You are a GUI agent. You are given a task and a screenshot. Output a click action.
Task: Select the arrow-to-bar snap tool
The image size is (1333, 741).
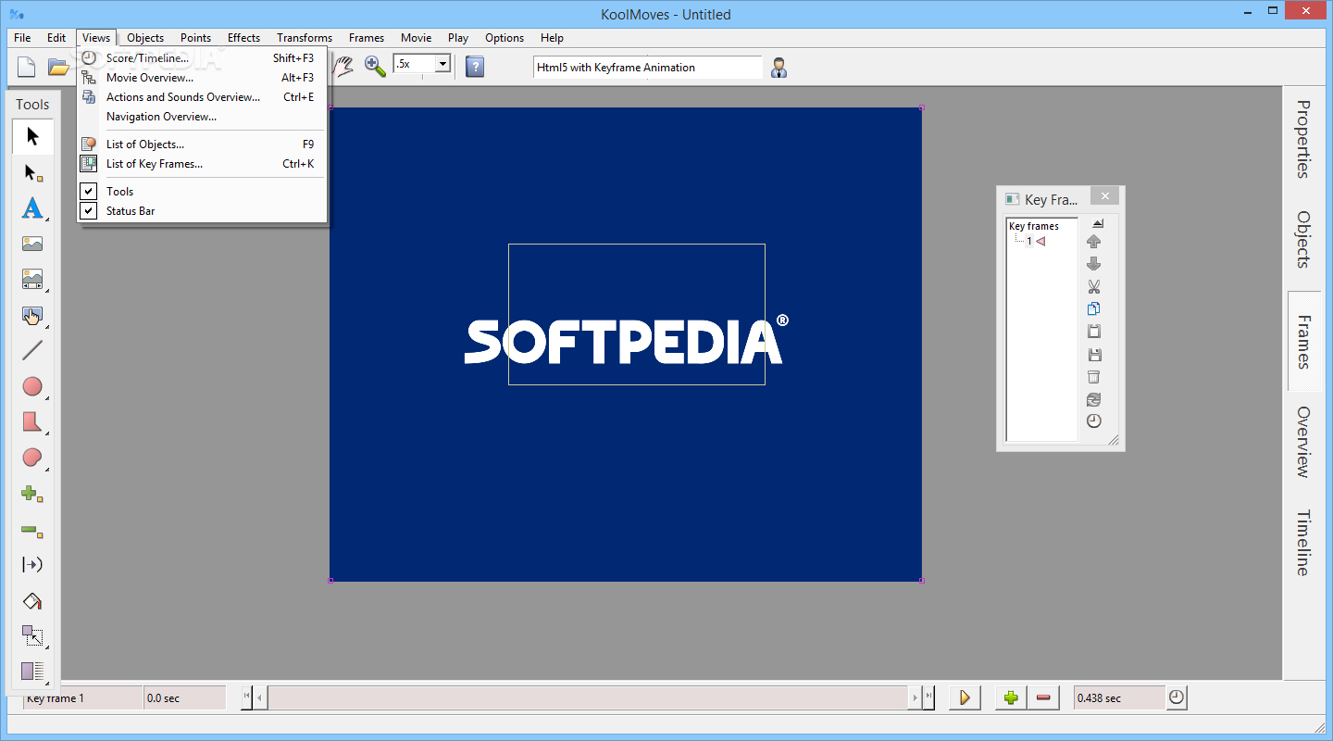click(x=32, y=565)
